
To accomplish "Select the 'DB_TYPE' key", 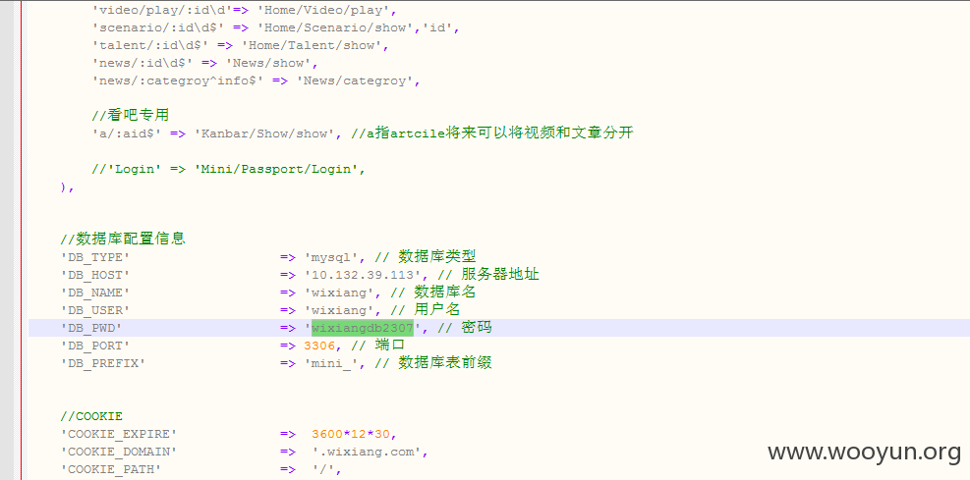I will (x=94, y=257).
